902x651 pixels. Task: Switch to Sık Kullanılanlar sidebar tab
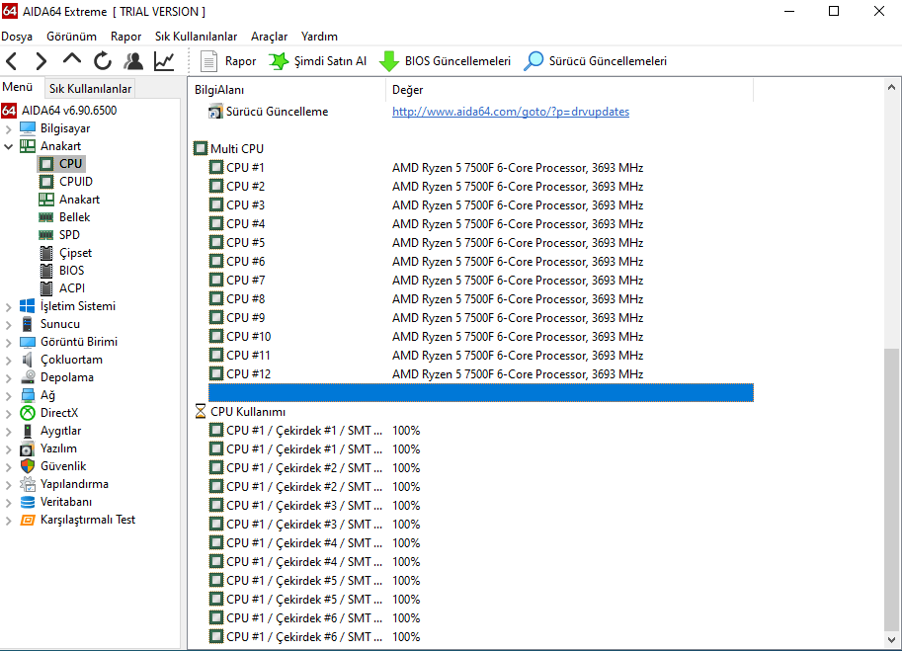[90, 89]
